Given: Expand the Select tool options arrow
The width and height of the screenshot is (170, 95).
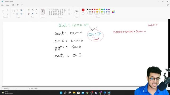Looking at the screenshot, I should click(13, 14).
